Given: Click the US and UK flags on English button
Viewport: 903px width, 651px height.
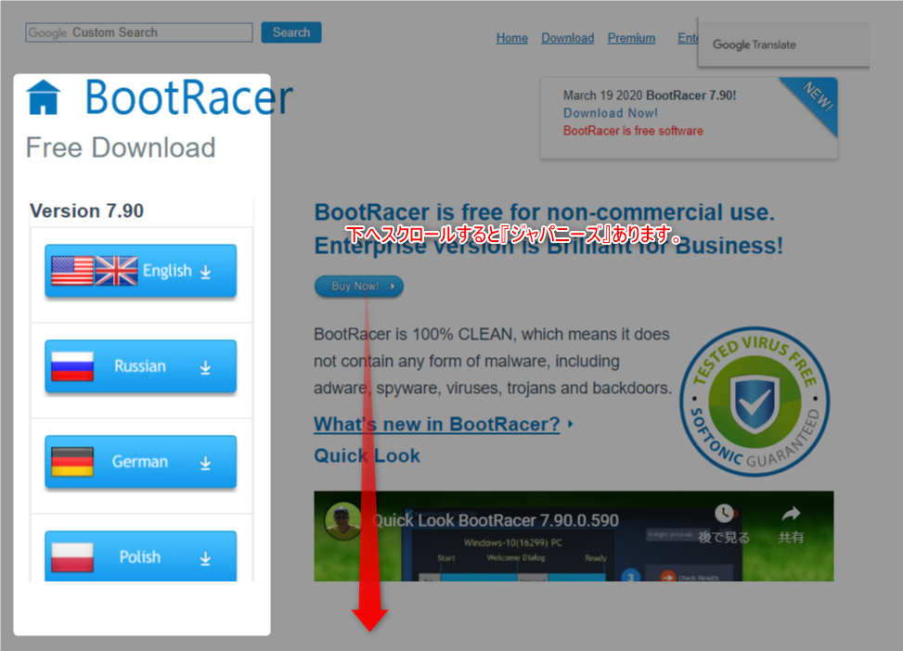Looking at the screenshot, I should 95,271.
